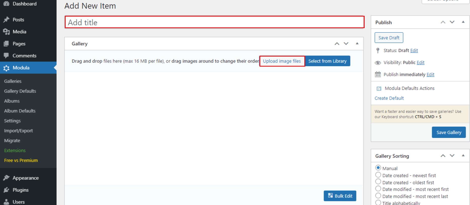Viewport: 470px width, 205px height.
Task: Click the Media library icon
Action: pyautogui.click(x=7, y=32)
